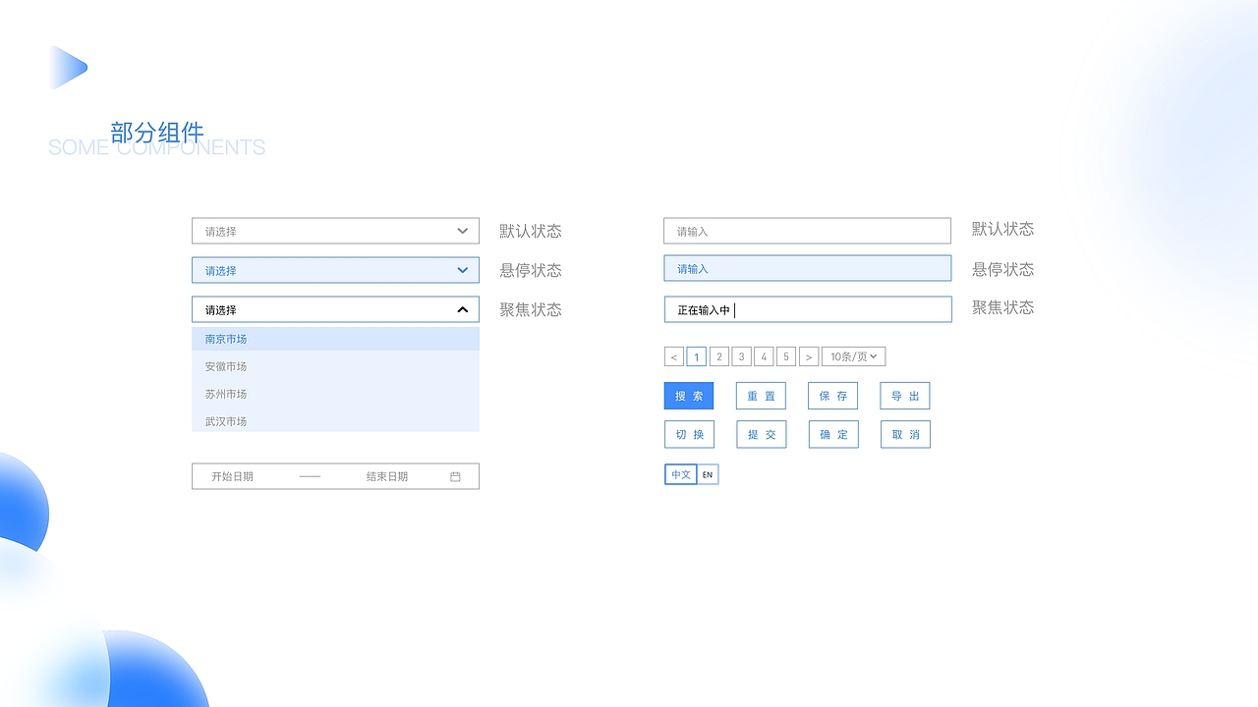This screenshot has width=1258, height=707.
Task: Go to page 1
Action: coord(697,356)
